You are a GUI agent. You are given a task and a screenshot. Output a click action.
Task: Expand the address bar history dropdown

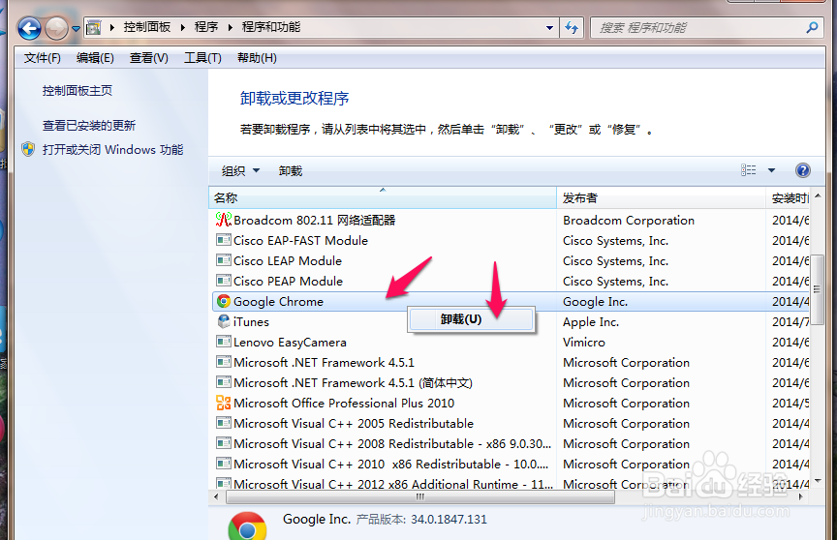tap(549, 28)
